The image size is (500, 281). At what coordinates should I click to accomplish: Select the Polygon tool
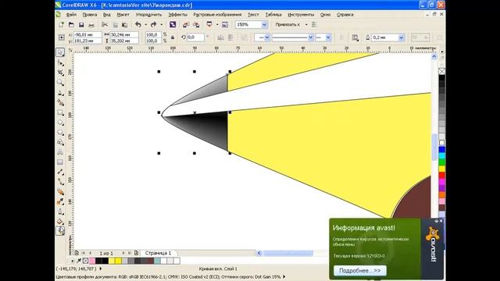60,132
